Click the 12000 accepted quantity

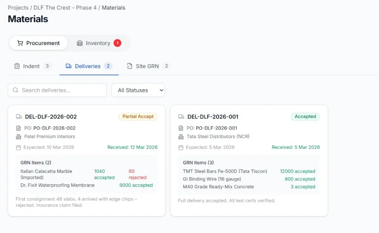(x=298, y=171)
